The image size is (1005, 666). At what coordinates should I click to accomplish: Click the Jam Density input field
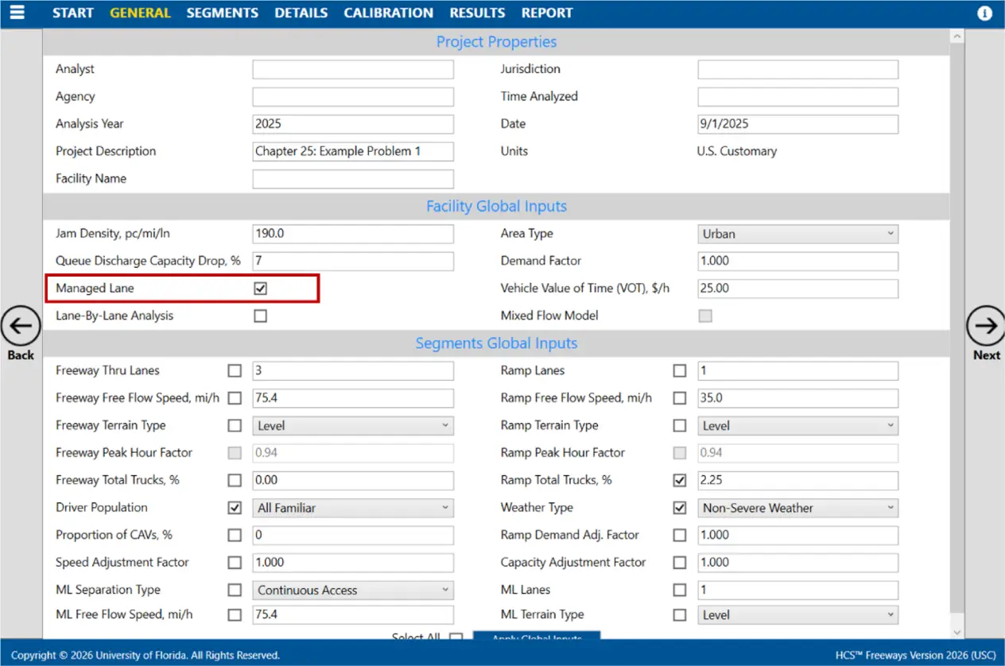[353, 234]
